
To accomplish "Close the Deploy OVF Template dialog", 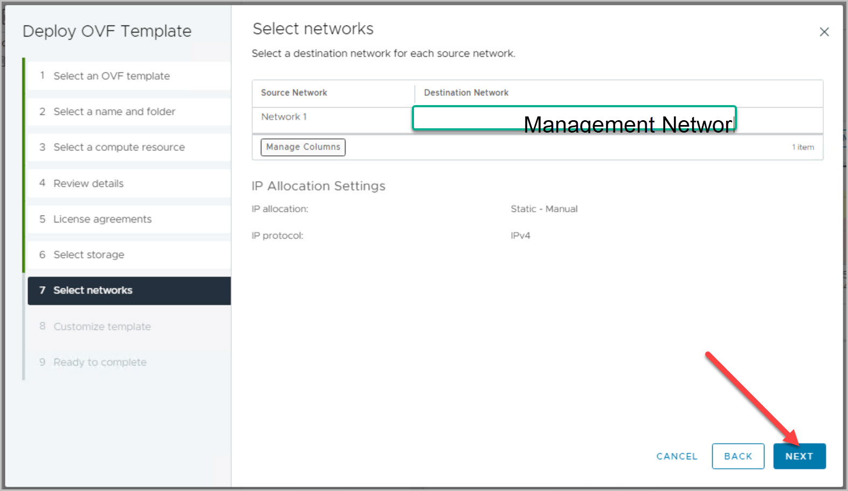I will tap(824, 32).
